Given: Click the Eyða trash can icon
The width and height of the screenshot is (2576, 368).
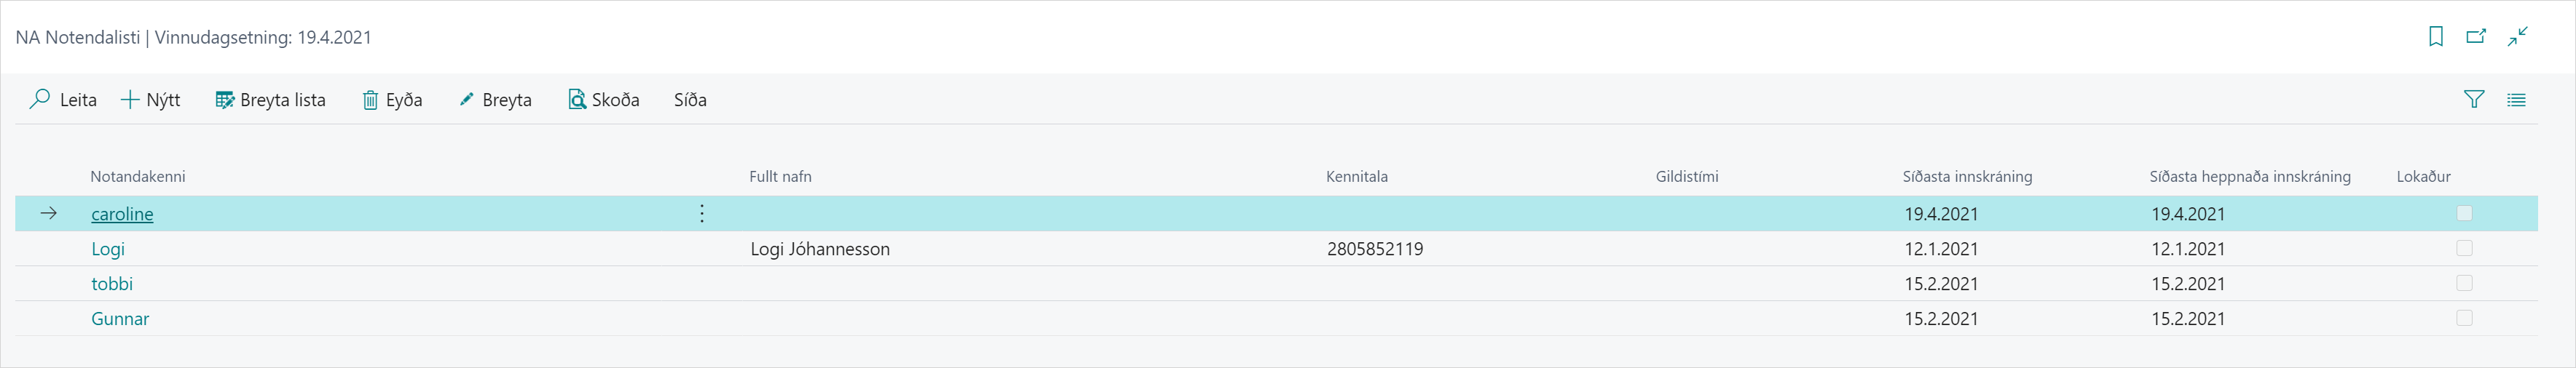Looking at the screenshot, I should tap(370, 100).
